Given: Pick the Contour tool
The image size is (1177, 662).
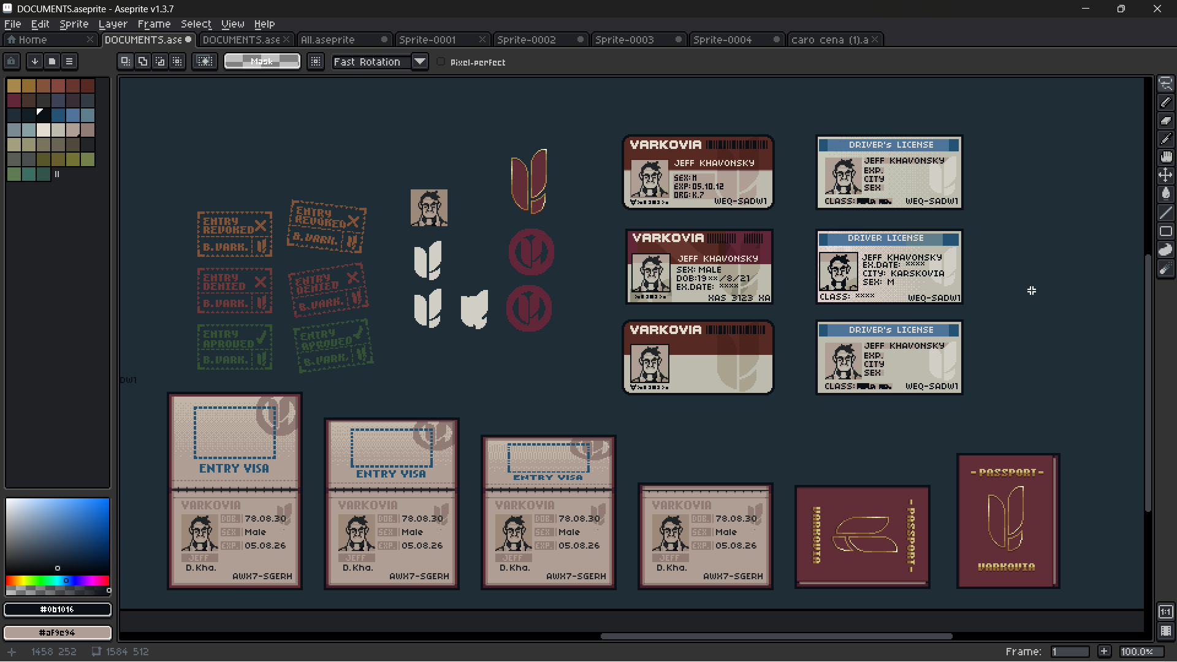Looking at the screenshot, I should [1165, 250].
